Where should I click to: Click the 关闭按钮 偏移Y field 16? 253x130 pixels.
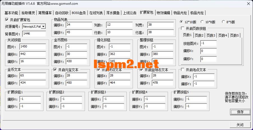pyautogui.click(x=33, y=61)
